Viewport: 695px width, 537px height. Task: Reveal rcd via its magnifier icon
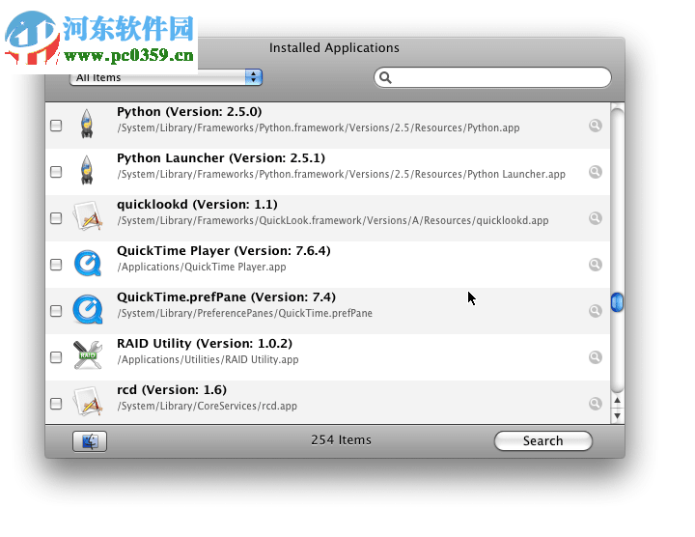(x=596, y=404)
